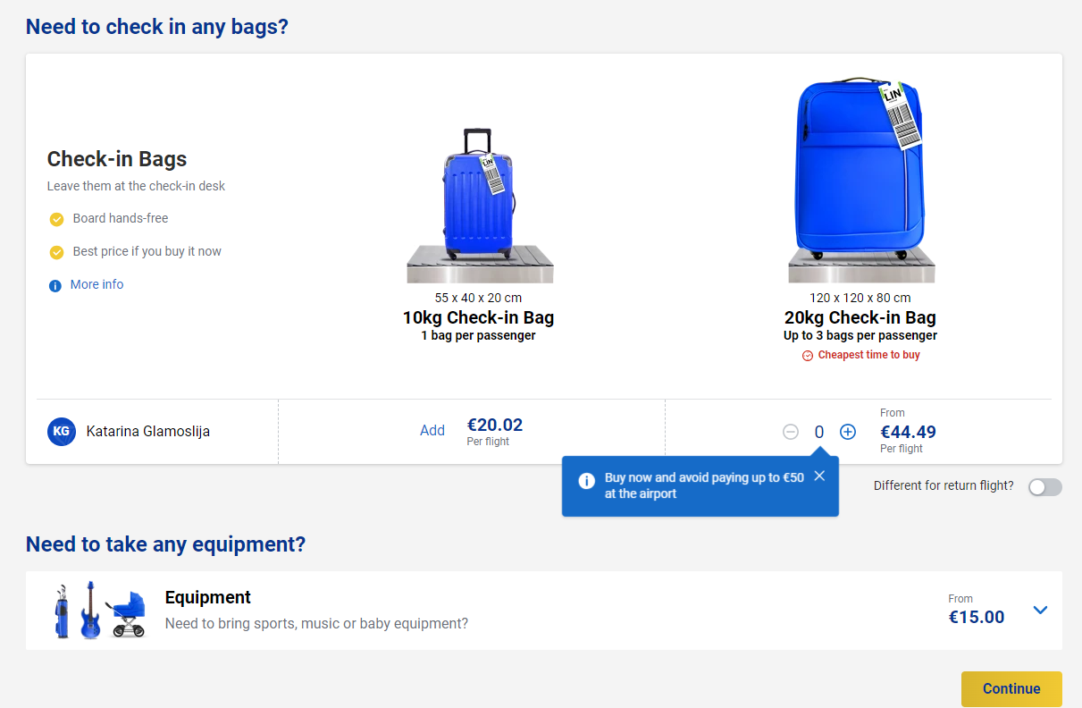Screen dimensions: 1082x708
Task: Add the 10kg Check-in Bag
Action: 432,431
